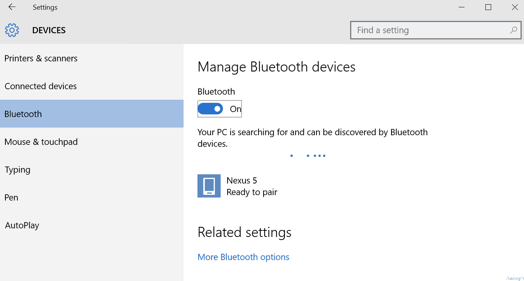Click the back arrow in Settings
This screenshot has width=524, height=281.
pos(12,7)
